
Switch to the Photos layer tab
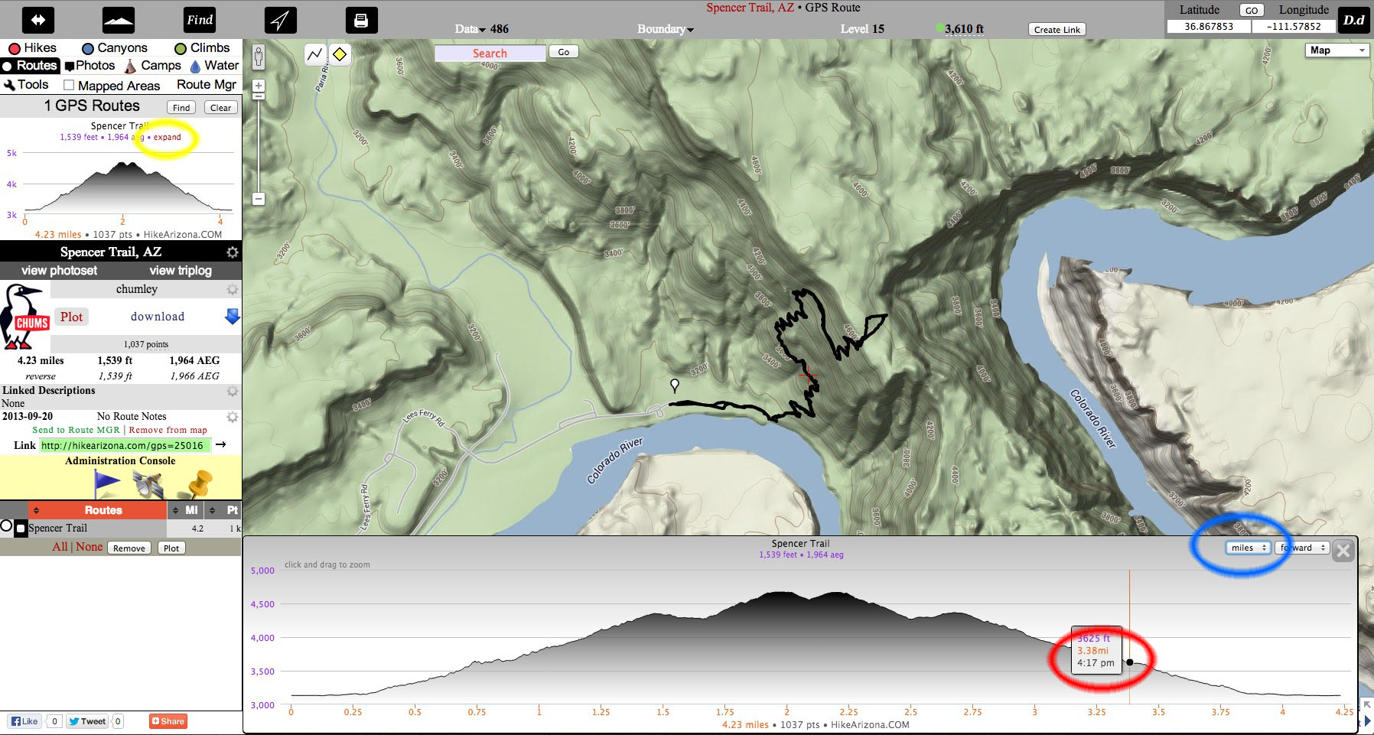pos(90,66)
